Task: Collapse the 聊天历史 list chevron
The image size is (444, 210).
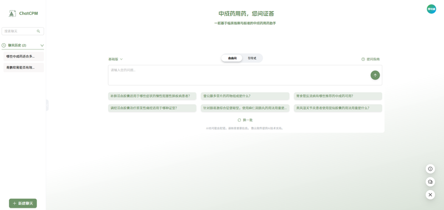Action: point(42,45)
